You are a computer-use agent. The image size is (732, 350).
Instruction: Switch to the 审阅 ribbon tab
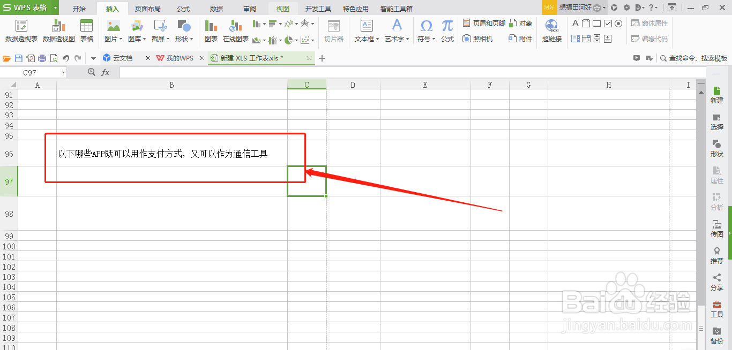coord(250,9)
